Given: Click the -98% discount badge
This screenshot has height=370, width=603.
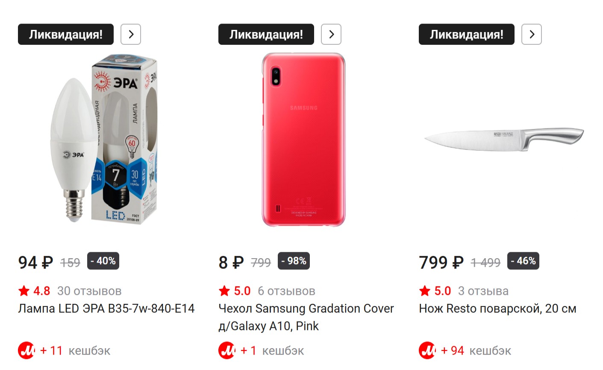Looking at the screenshot, I should click(x=294, y=261).
